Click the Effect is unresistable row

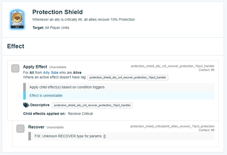(119, 96)
